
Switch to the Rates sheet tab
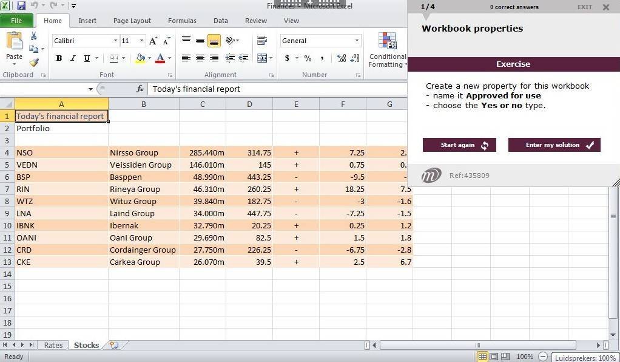[x=53, y=345]
